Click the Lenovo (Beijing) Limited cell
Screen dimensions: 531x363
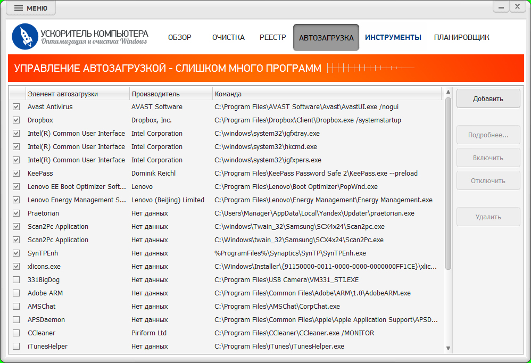[x=168, y=200]
